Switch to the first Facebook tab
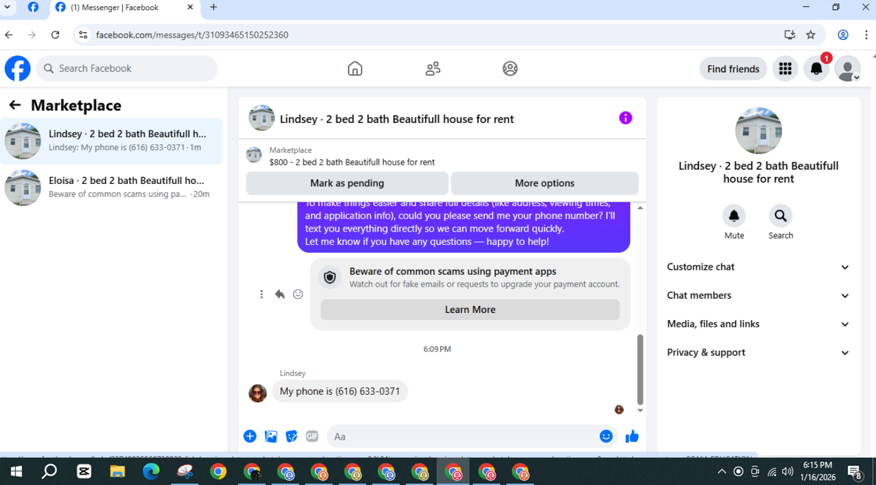 click(33, 8)
